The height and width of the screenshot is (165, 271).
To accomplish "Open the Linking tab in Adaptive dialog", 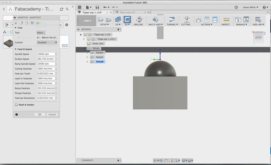I will click(38, 23).
